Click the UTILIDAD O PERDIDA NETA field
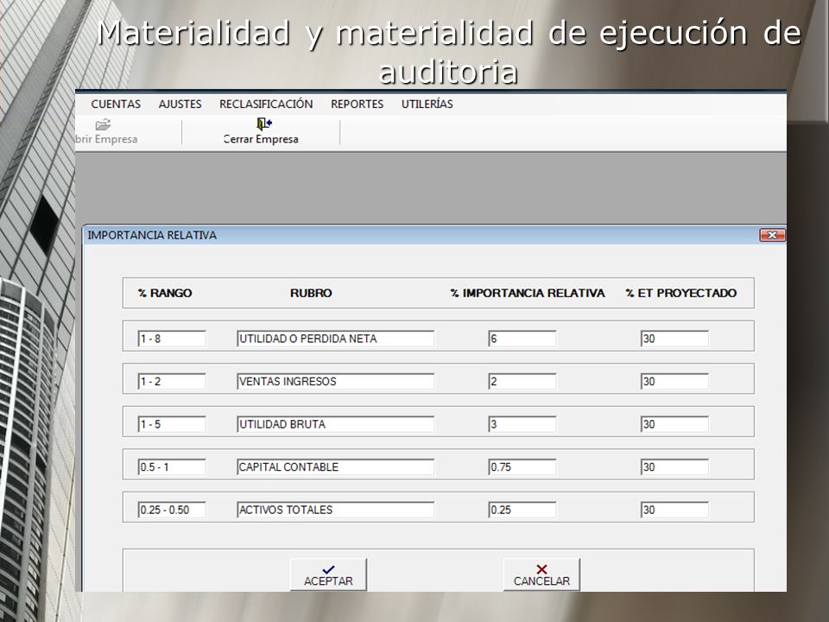The height and width of the screenshot is (622, 829). click(336, 339)
